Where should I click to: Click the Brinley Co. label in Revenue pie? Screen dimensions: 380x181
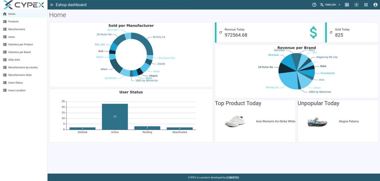tap(272, 88)
